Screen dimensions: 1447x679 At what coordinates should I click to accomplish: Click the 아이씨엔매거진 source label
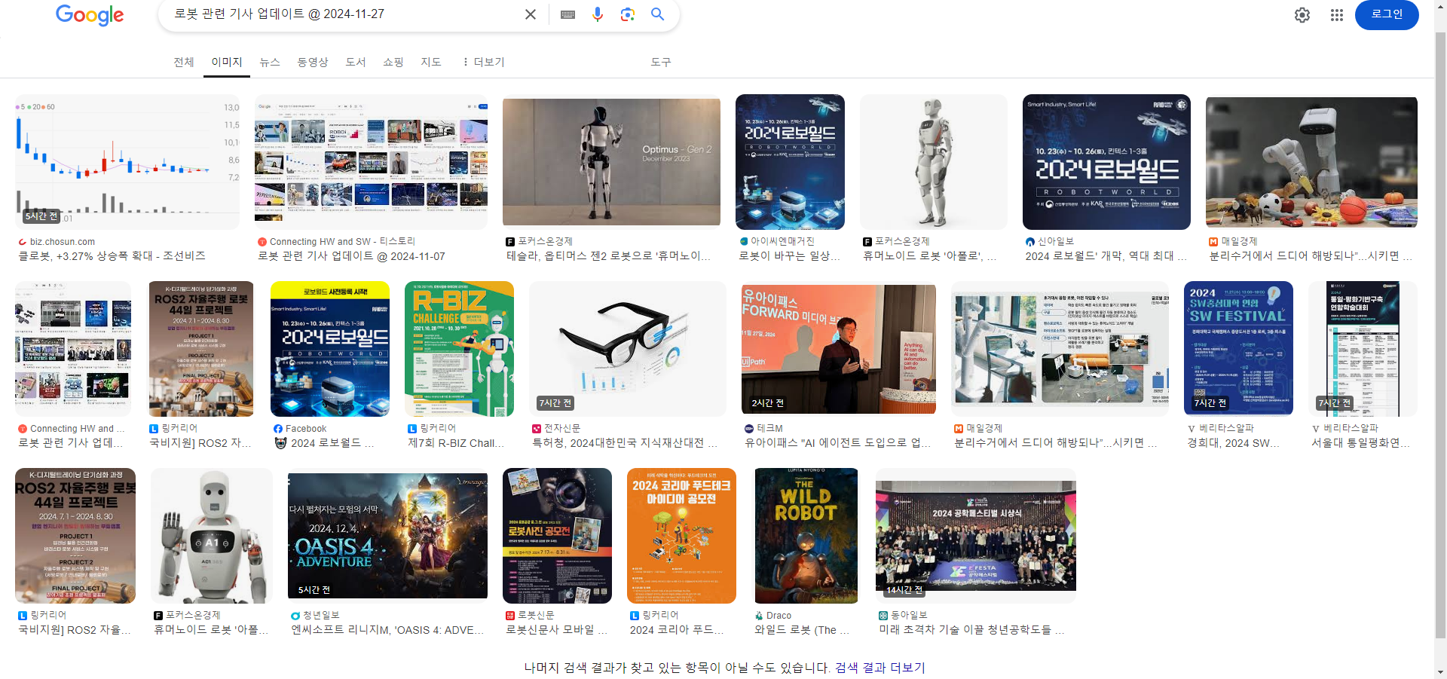[x=782, y=242]
